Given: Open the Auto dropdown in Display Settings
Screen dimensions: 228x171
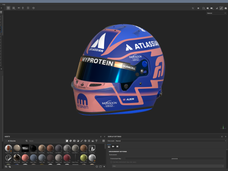Looking at the screenshot, I should [168, 166].
